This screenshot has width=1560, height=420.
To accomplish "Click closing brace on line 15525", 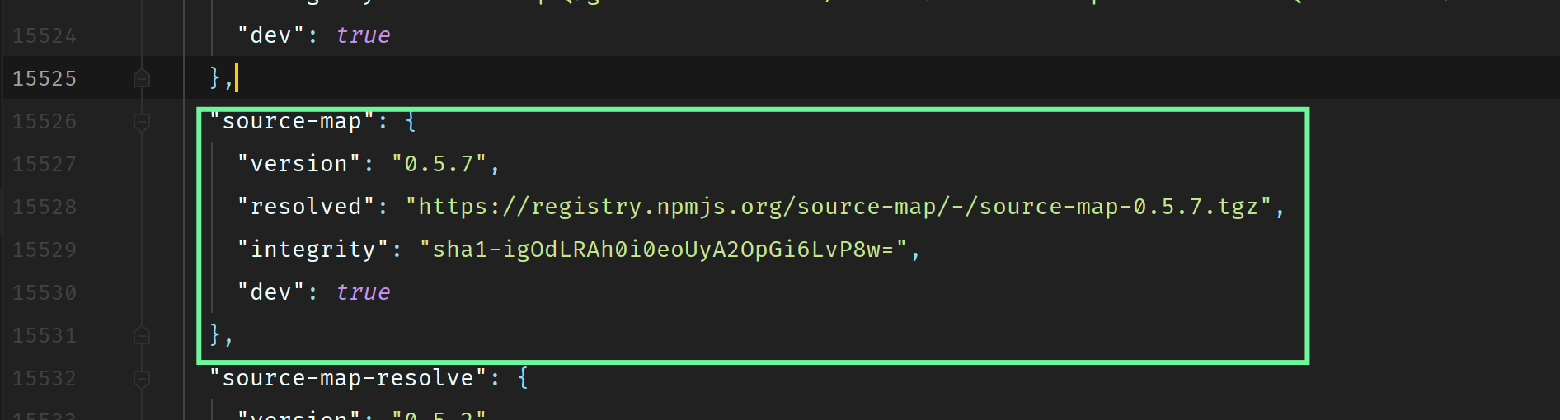I will pos(215,78).
